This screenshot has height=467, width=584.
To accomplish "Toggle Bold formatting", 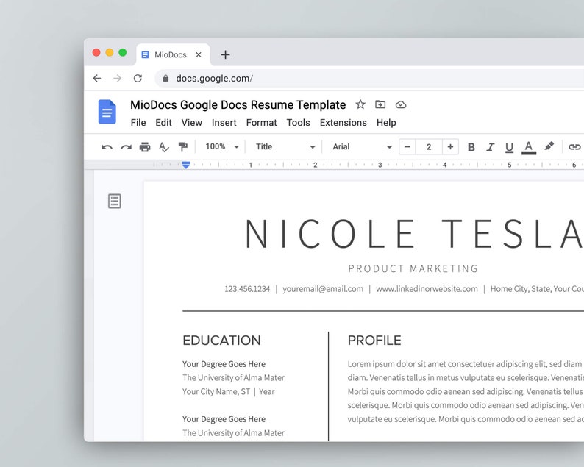I will point(471,147).
